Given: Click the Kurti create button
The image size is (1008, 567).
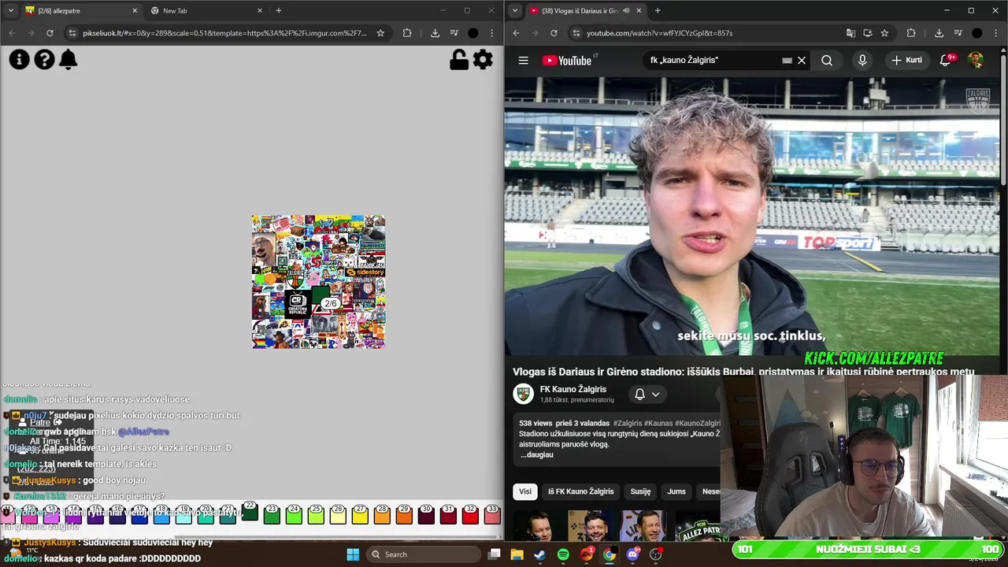Looking at the screenshot, I should point(906,61).
